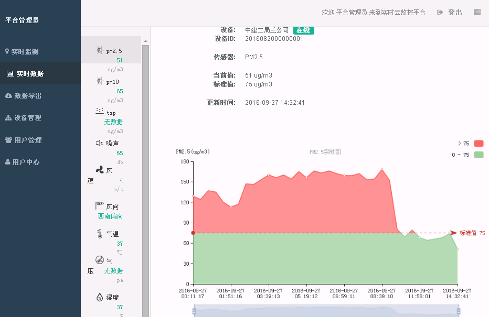Toggle the '> 75' red legend series
The height and width of the screenshot is (317, 489).
(x=478, y=144)
